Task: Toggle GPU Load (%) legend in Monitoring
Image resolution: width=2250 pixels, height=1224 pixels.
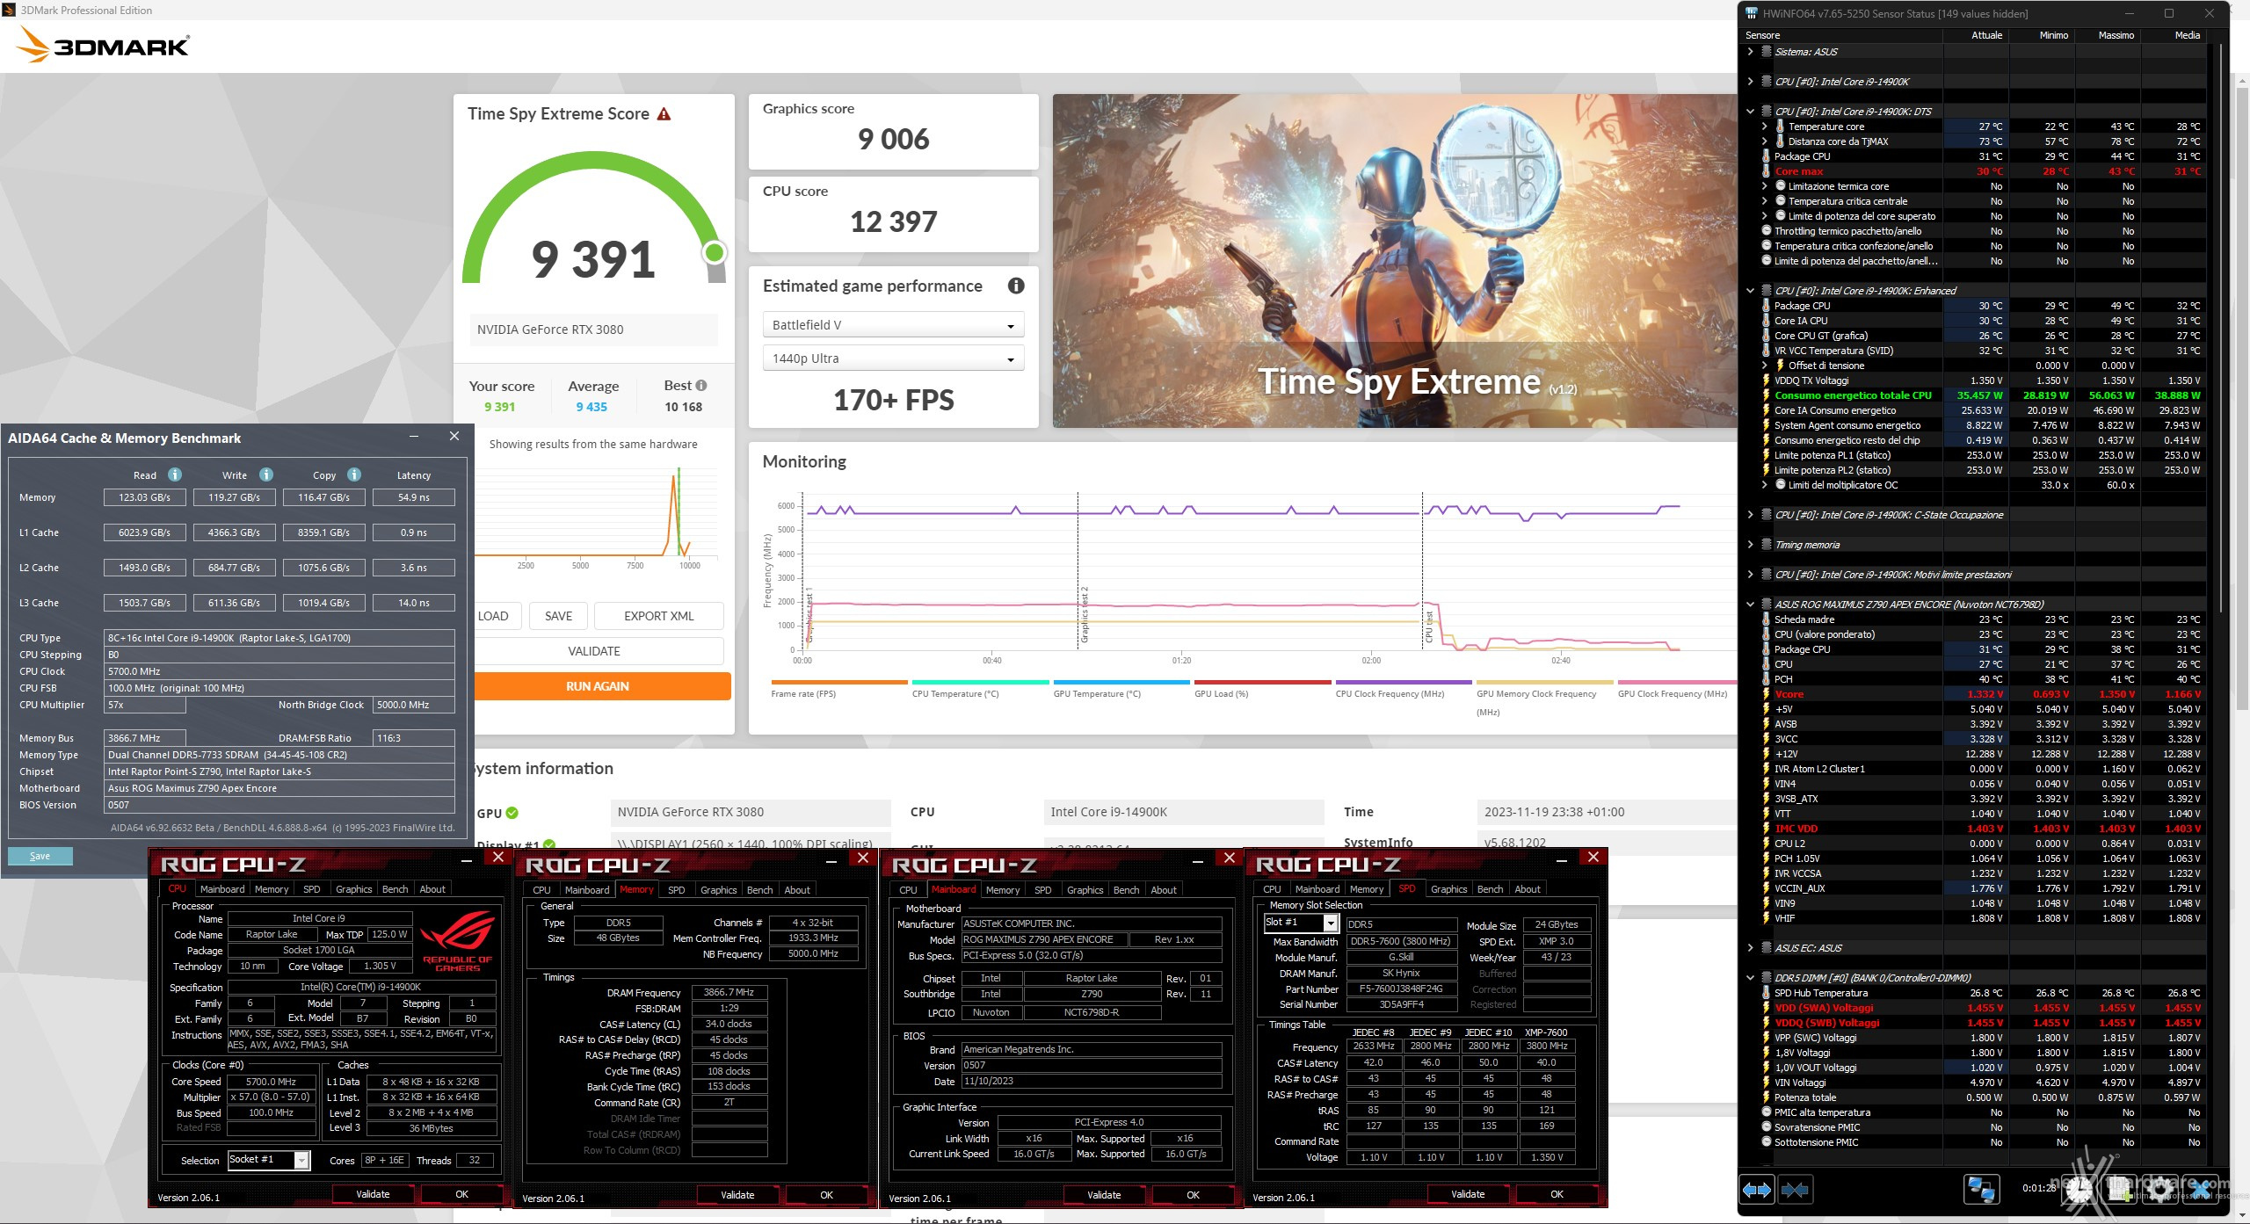Action: pyautogui.click(x=1262, y=689)
